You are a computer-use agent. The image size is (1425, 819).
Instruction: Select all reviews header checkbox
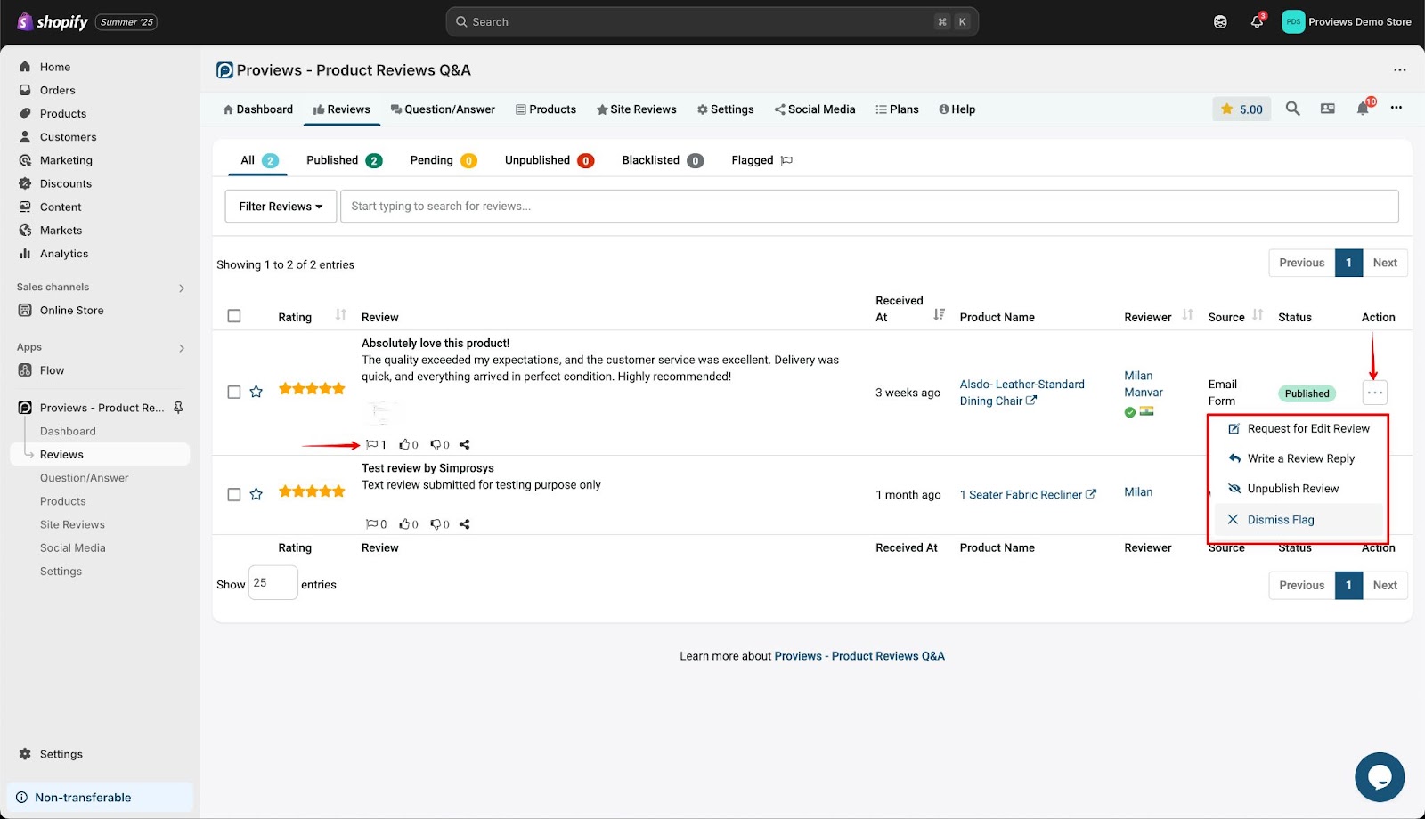[x=234, y=316]
